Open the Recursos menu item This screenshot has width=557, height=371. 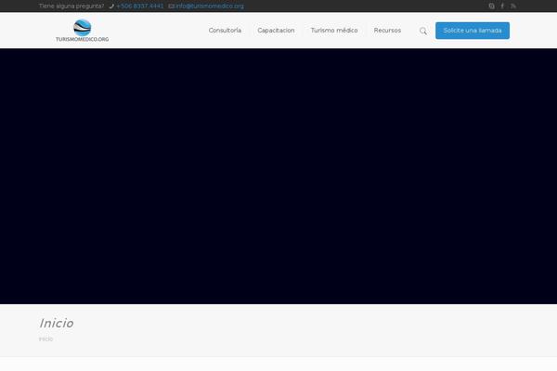387,31
